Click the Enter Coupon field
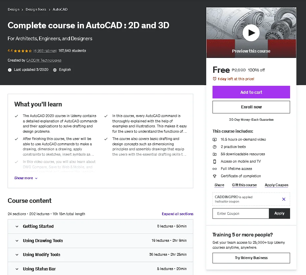 coord(241,213)
